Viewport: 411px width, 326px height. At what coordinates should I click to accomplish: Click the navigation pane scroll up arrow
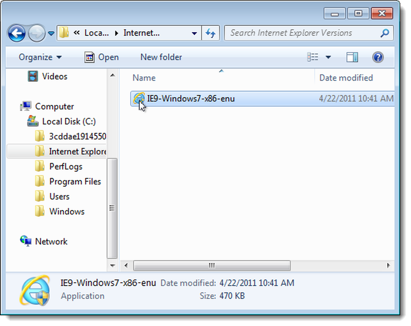[113, 76]
